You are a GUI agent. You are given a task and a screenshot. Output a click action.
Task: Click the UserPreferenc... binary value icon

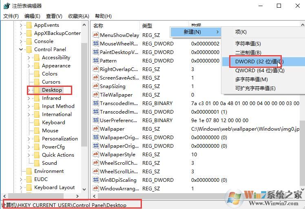95,120
